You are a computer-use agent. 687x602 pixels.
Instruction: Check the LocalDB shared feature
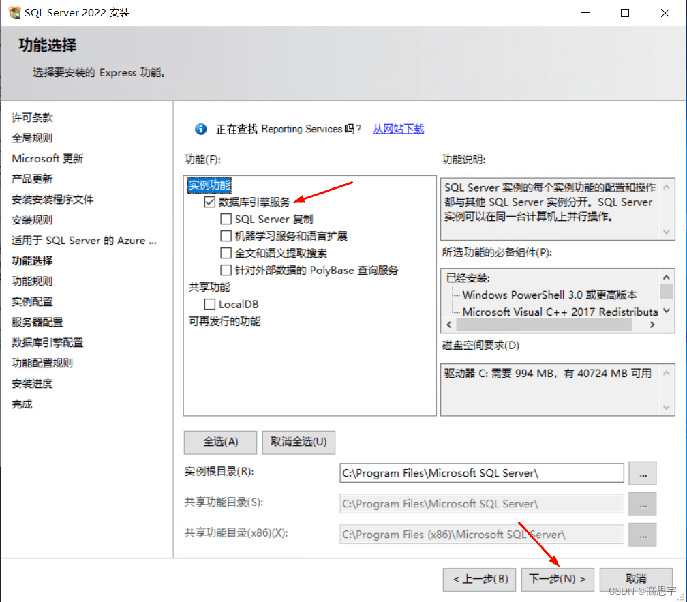tap(210, 305)
